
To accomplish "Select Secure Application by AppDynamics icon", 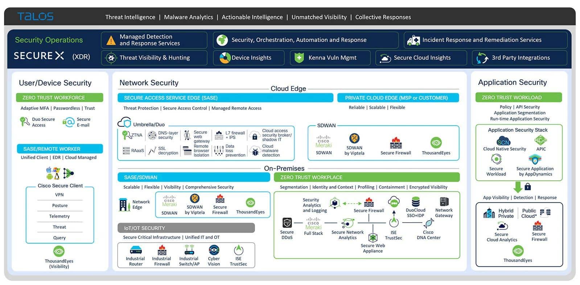I will coord(535,159).
